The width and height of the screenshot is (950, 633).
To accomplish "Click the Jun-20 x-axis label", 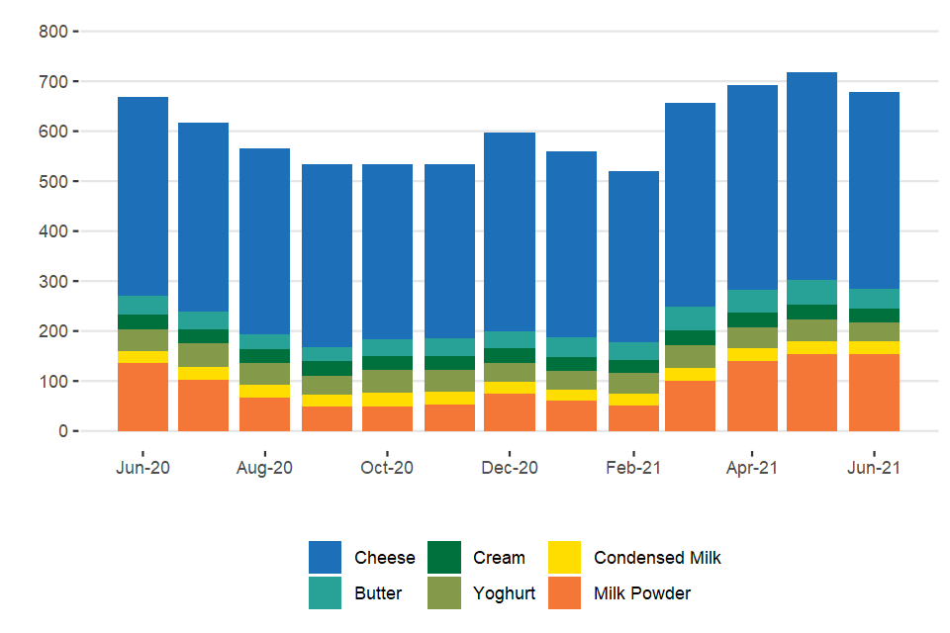I will 142,468.
